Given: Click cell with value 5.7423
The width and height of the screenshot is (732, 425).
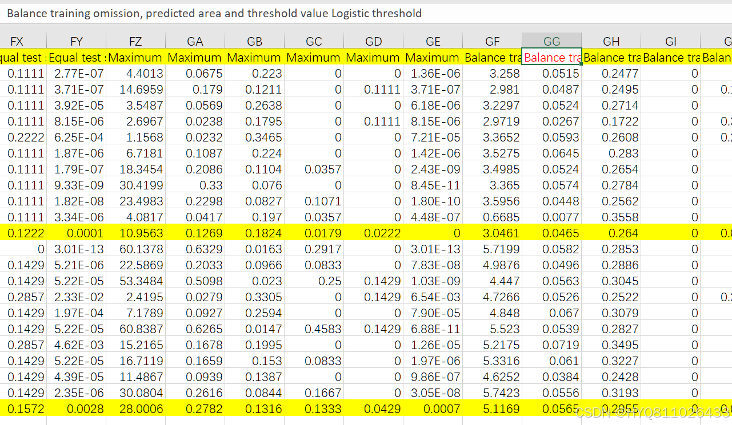Looking at the screenshot, I should pyautogui.click(x=493, y=393).
